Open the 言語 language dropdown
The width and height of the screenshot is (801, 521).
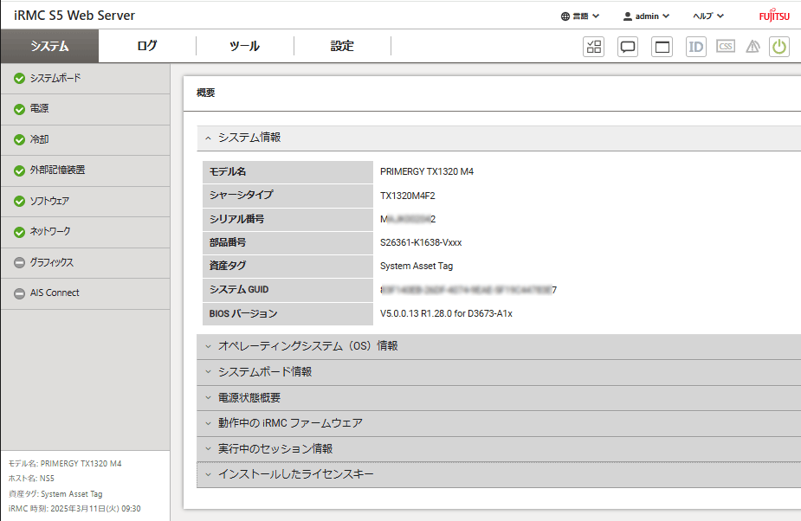580,16
